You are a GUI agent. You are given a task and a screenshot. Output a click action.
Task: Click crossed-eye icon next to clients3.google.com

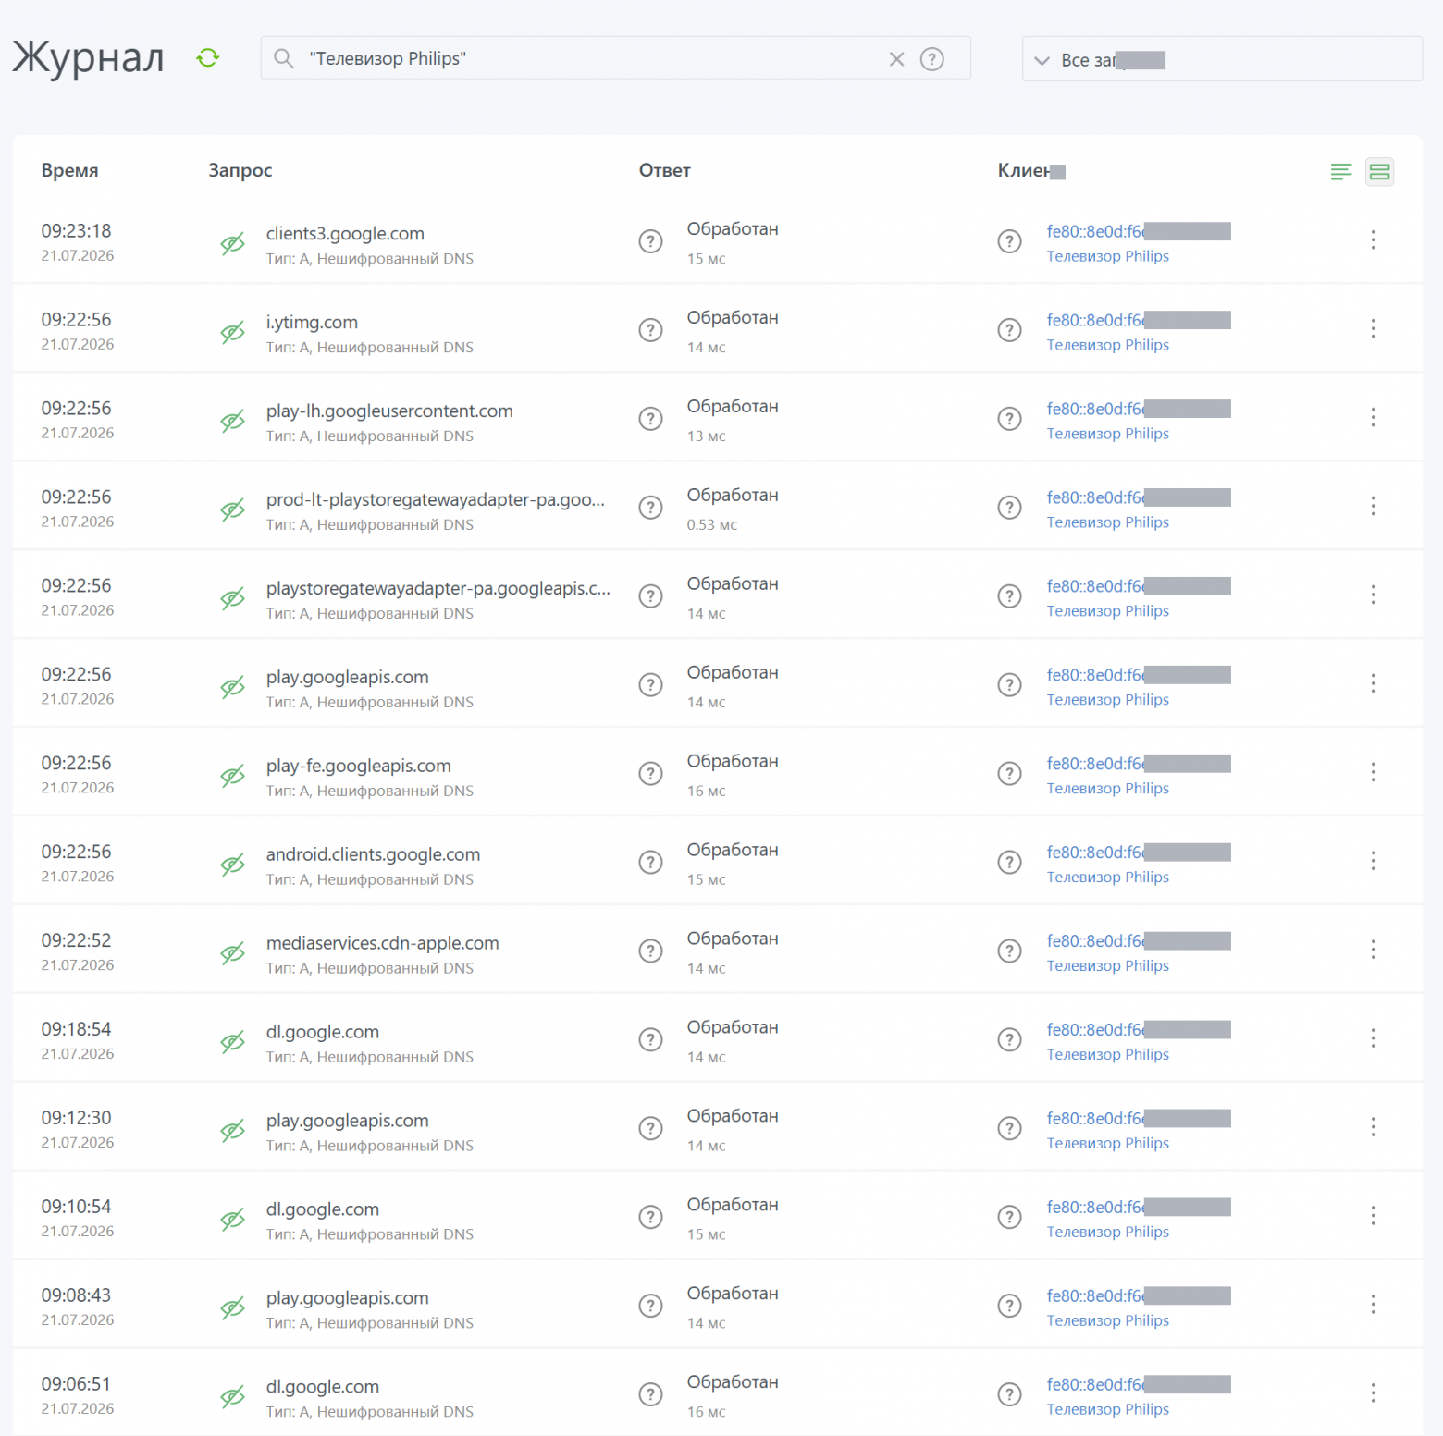click(232, 244)
